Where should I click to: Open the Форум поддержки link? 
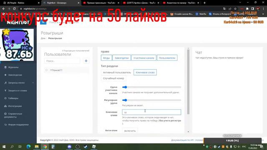(18, 125)
